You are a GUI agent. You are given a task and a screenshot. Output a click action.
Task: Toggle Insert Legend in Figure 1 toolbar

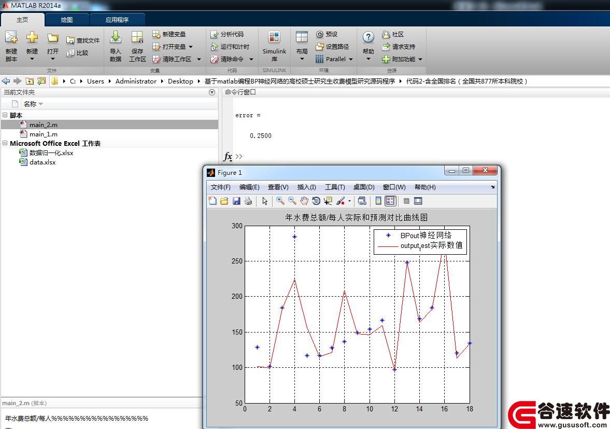[390, 201]
